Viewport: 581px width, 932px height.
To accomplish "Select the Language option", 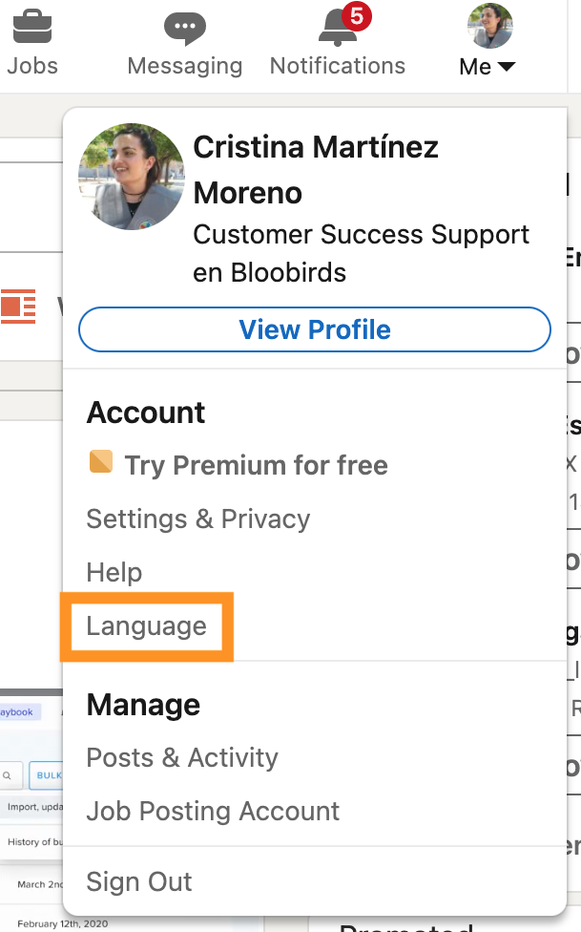I will click(x=147, y=626).
